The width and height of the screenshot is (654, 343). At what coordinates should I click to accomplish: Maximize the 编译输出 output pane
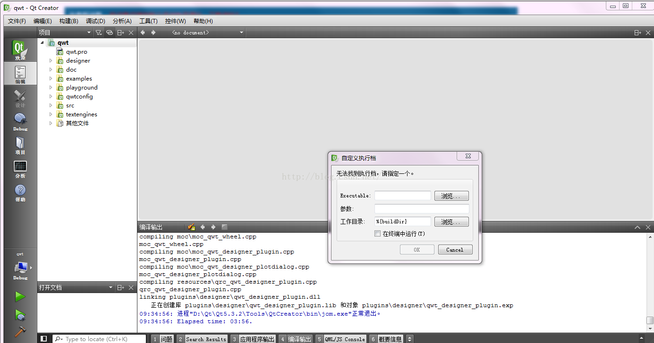(x=637, y=227)
